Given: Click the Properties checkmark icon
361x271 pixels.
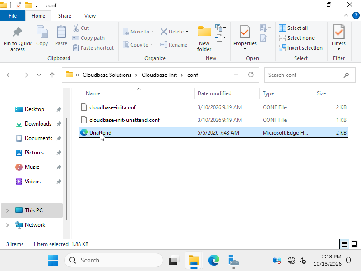Looking at the screenshot, I should click(245, 32).
